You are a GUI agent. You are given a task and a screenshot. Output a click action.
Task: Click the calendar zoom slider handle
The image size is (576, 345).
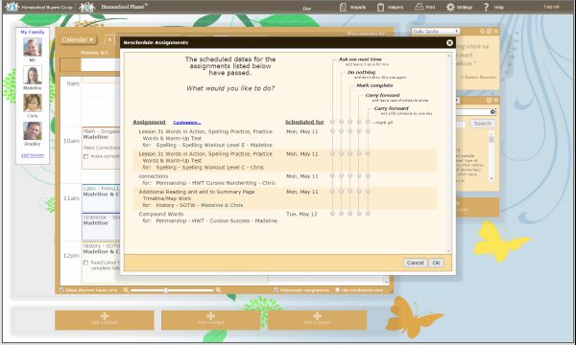(x=166, y=290)
